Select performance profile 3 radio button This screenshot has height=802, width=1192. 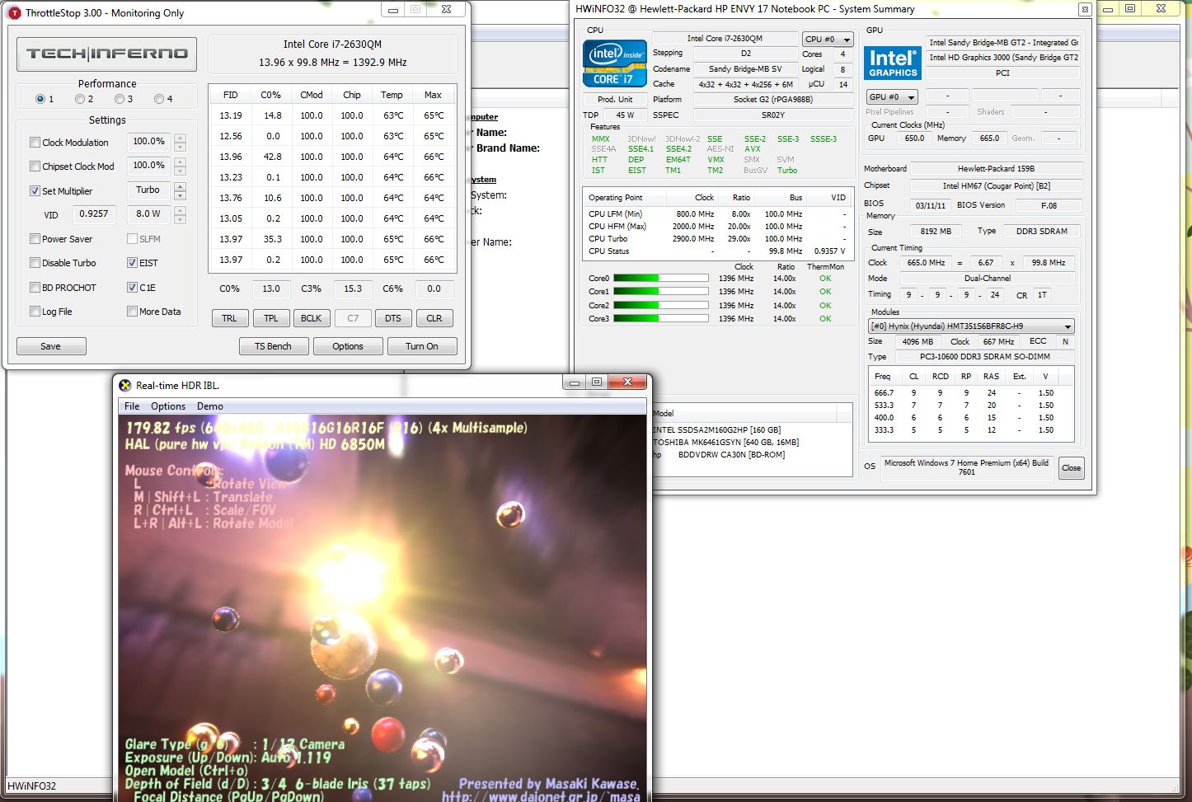click(x=119, y=99)
